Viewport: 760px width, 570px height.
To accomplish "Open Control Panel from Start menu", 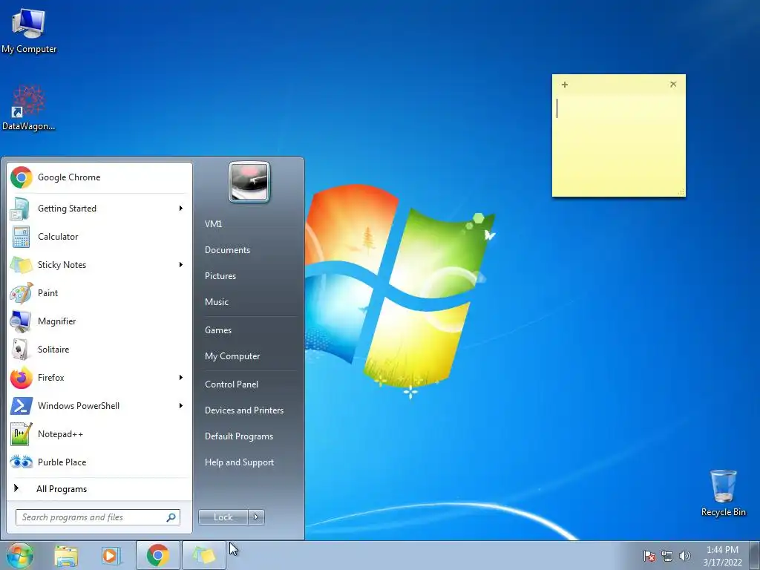I will click(232, 384).
